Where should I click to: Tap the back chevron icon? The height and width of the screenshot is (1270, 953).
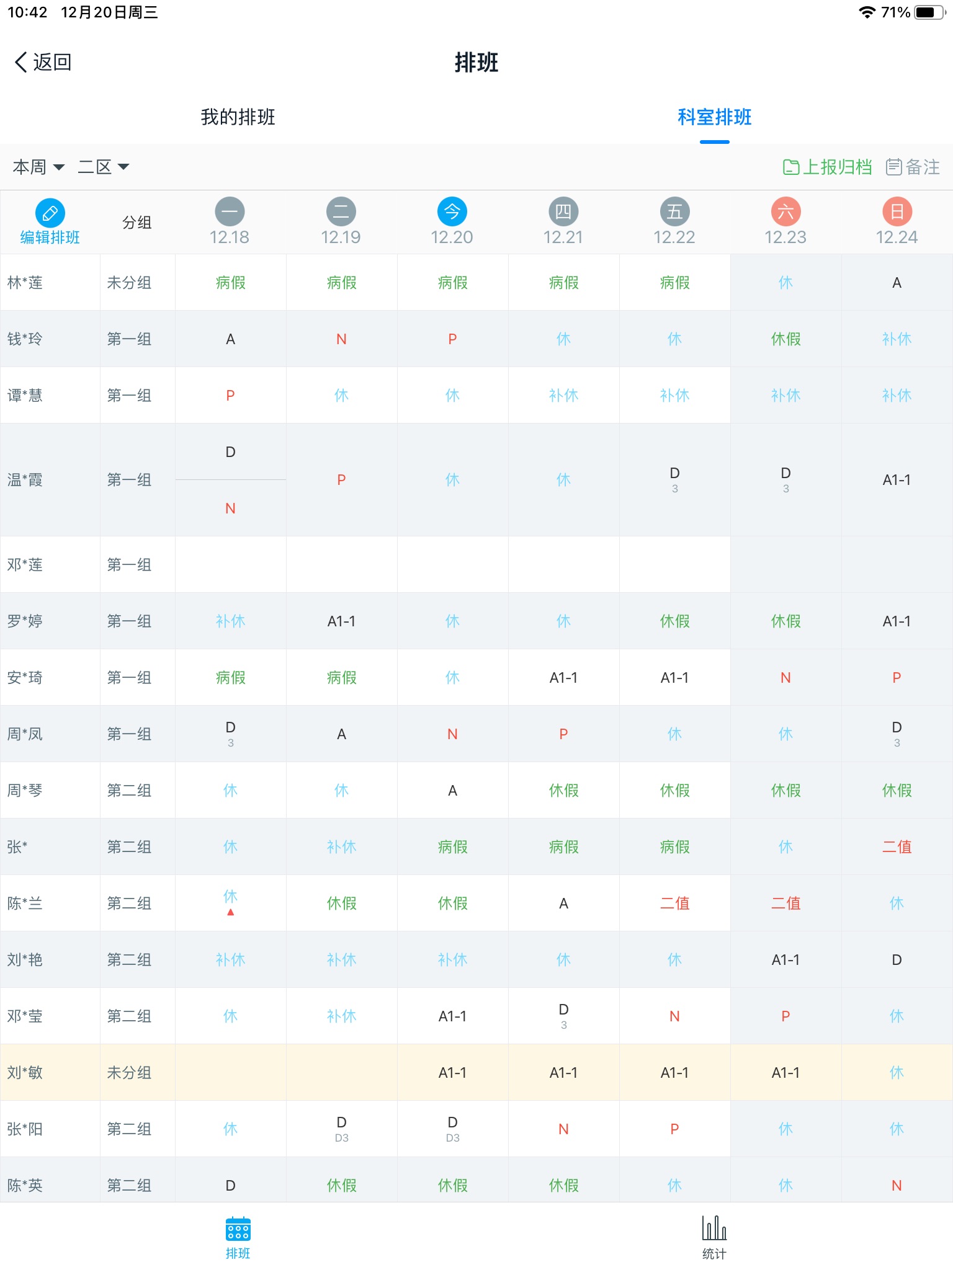[21, 62]
